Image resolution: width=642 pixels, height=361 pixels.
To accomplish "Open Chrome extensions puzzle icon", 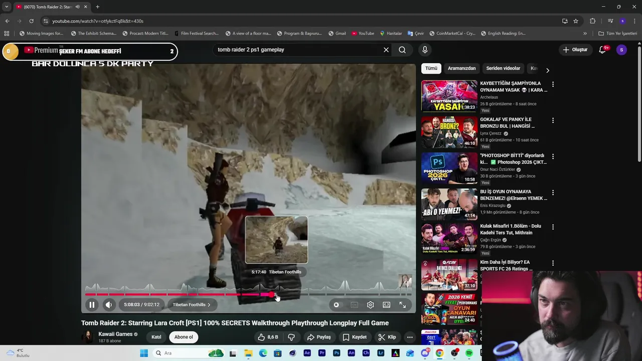I will [x=592, y=21].
